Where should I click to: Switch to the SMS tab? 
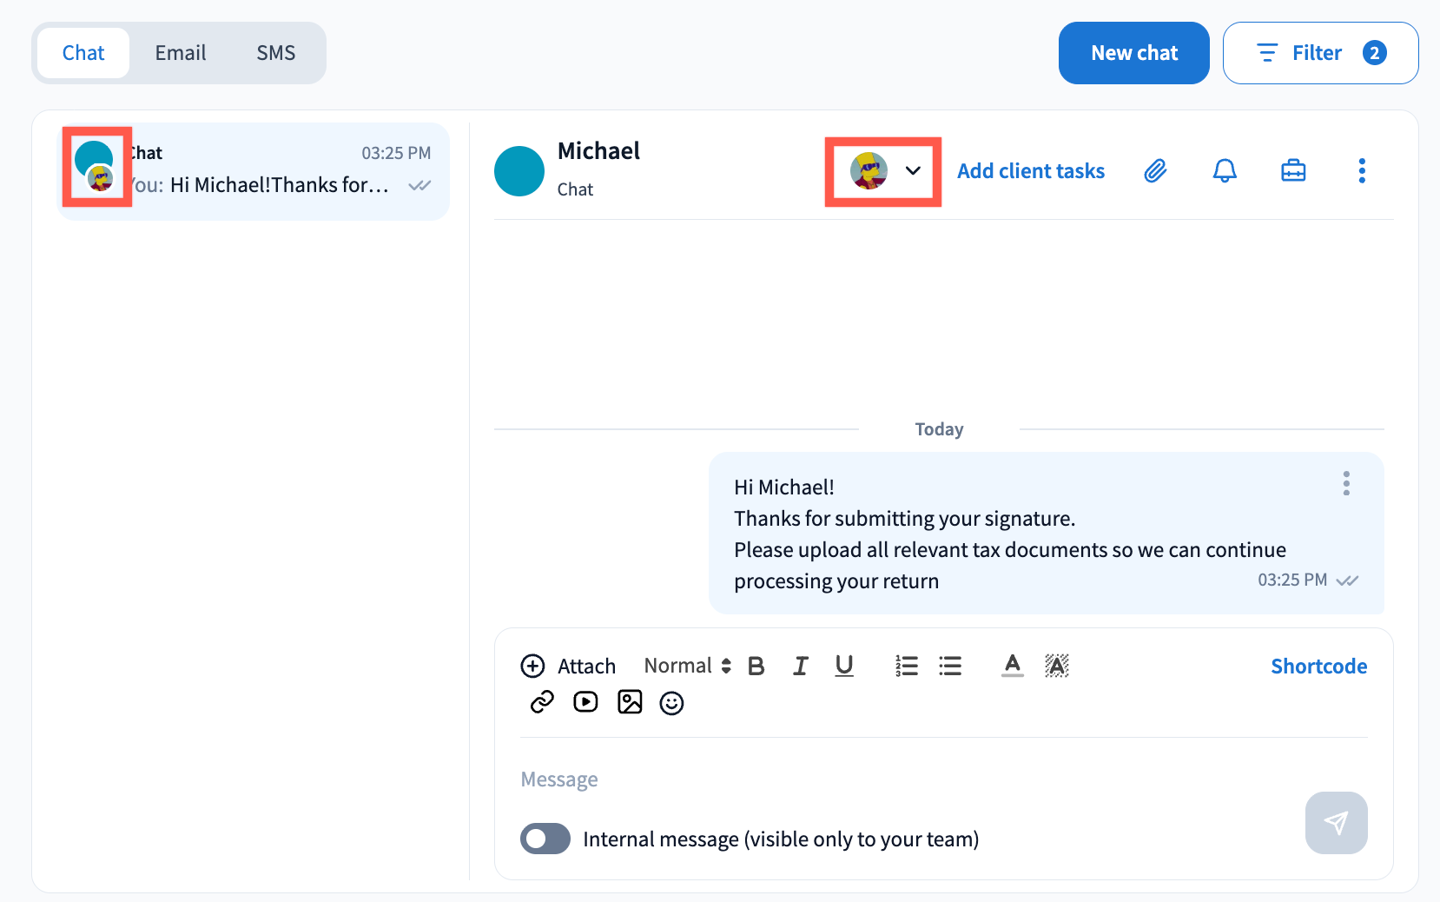point(275,53)
